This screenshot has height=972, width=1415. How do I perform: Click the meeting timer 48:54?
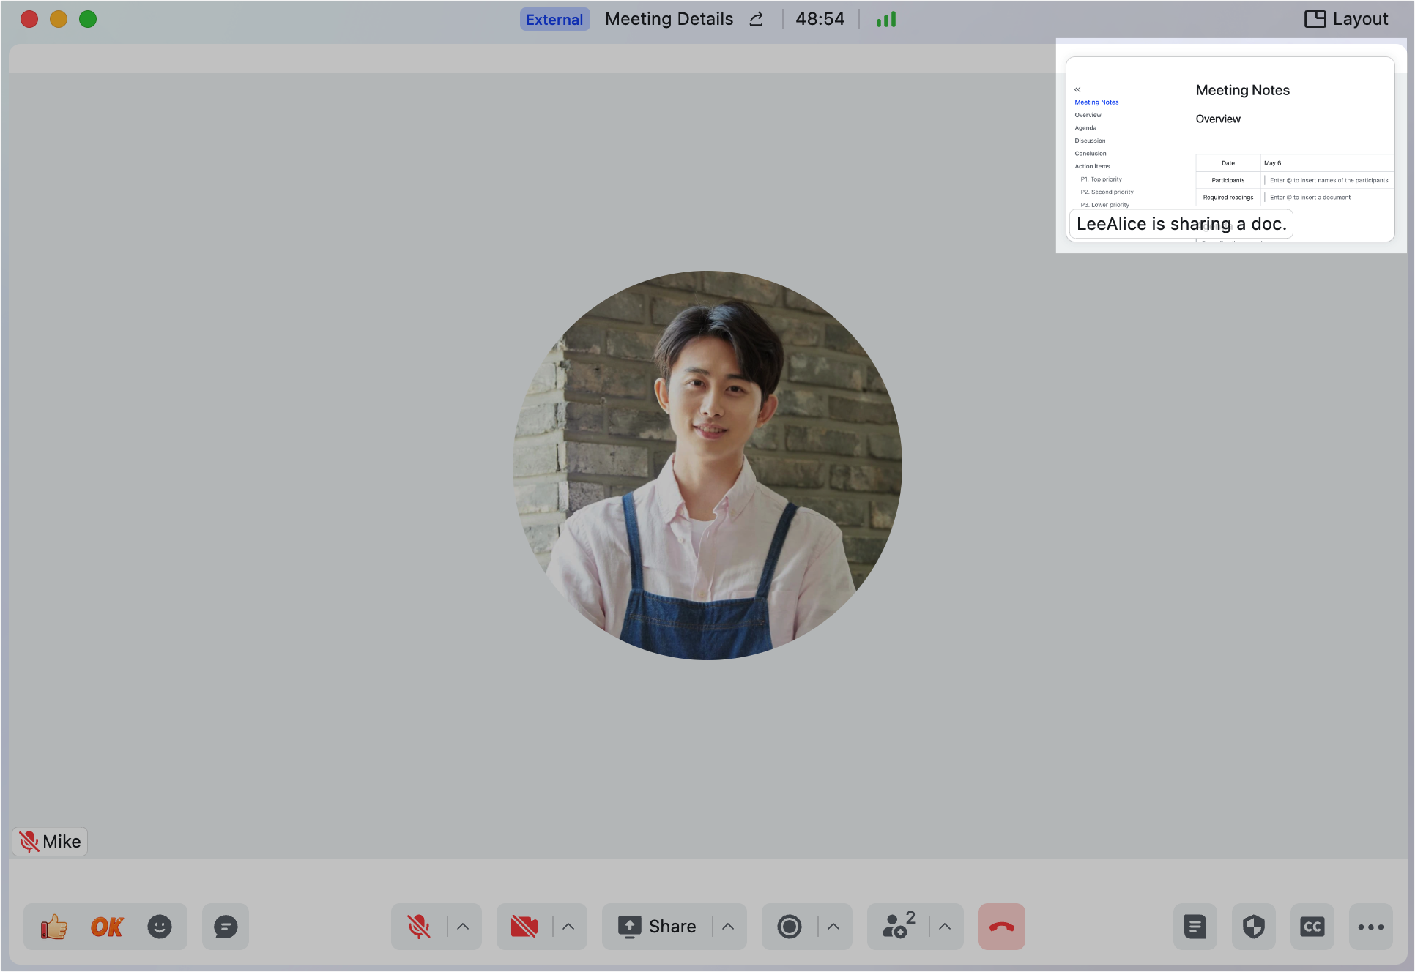point(820,19)
